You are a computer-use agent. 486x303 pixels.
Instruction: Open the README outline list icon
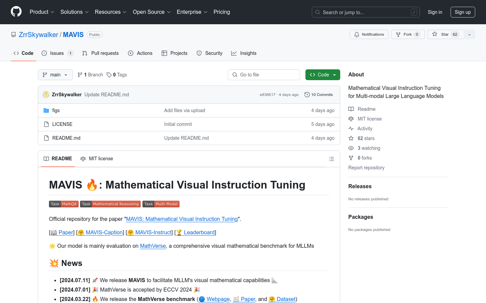pos(331,159)
